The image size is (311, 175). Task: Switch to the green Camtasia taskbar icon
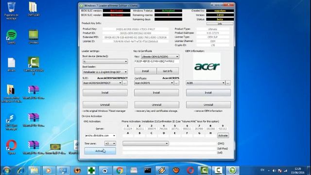(204, 171)
